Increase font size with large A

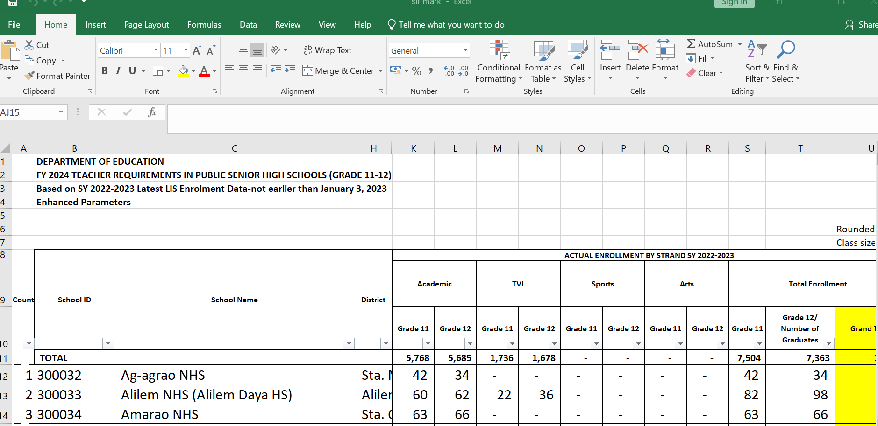tap(197, 50)
